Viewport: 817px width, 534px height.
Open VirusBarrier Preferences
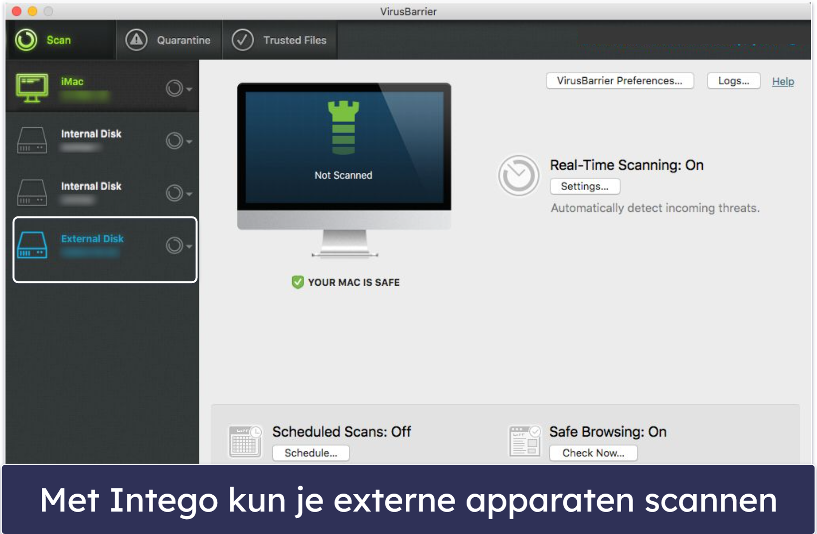click(620, 81)
